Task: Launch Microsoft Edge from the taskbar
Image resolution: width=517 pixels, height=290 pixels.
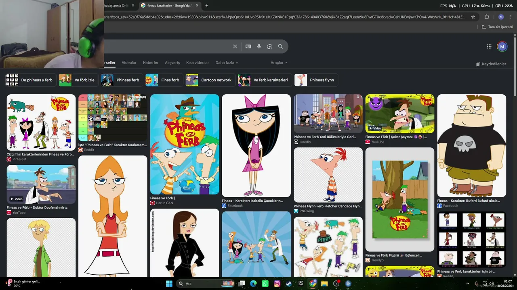Action: click(253, 284)
